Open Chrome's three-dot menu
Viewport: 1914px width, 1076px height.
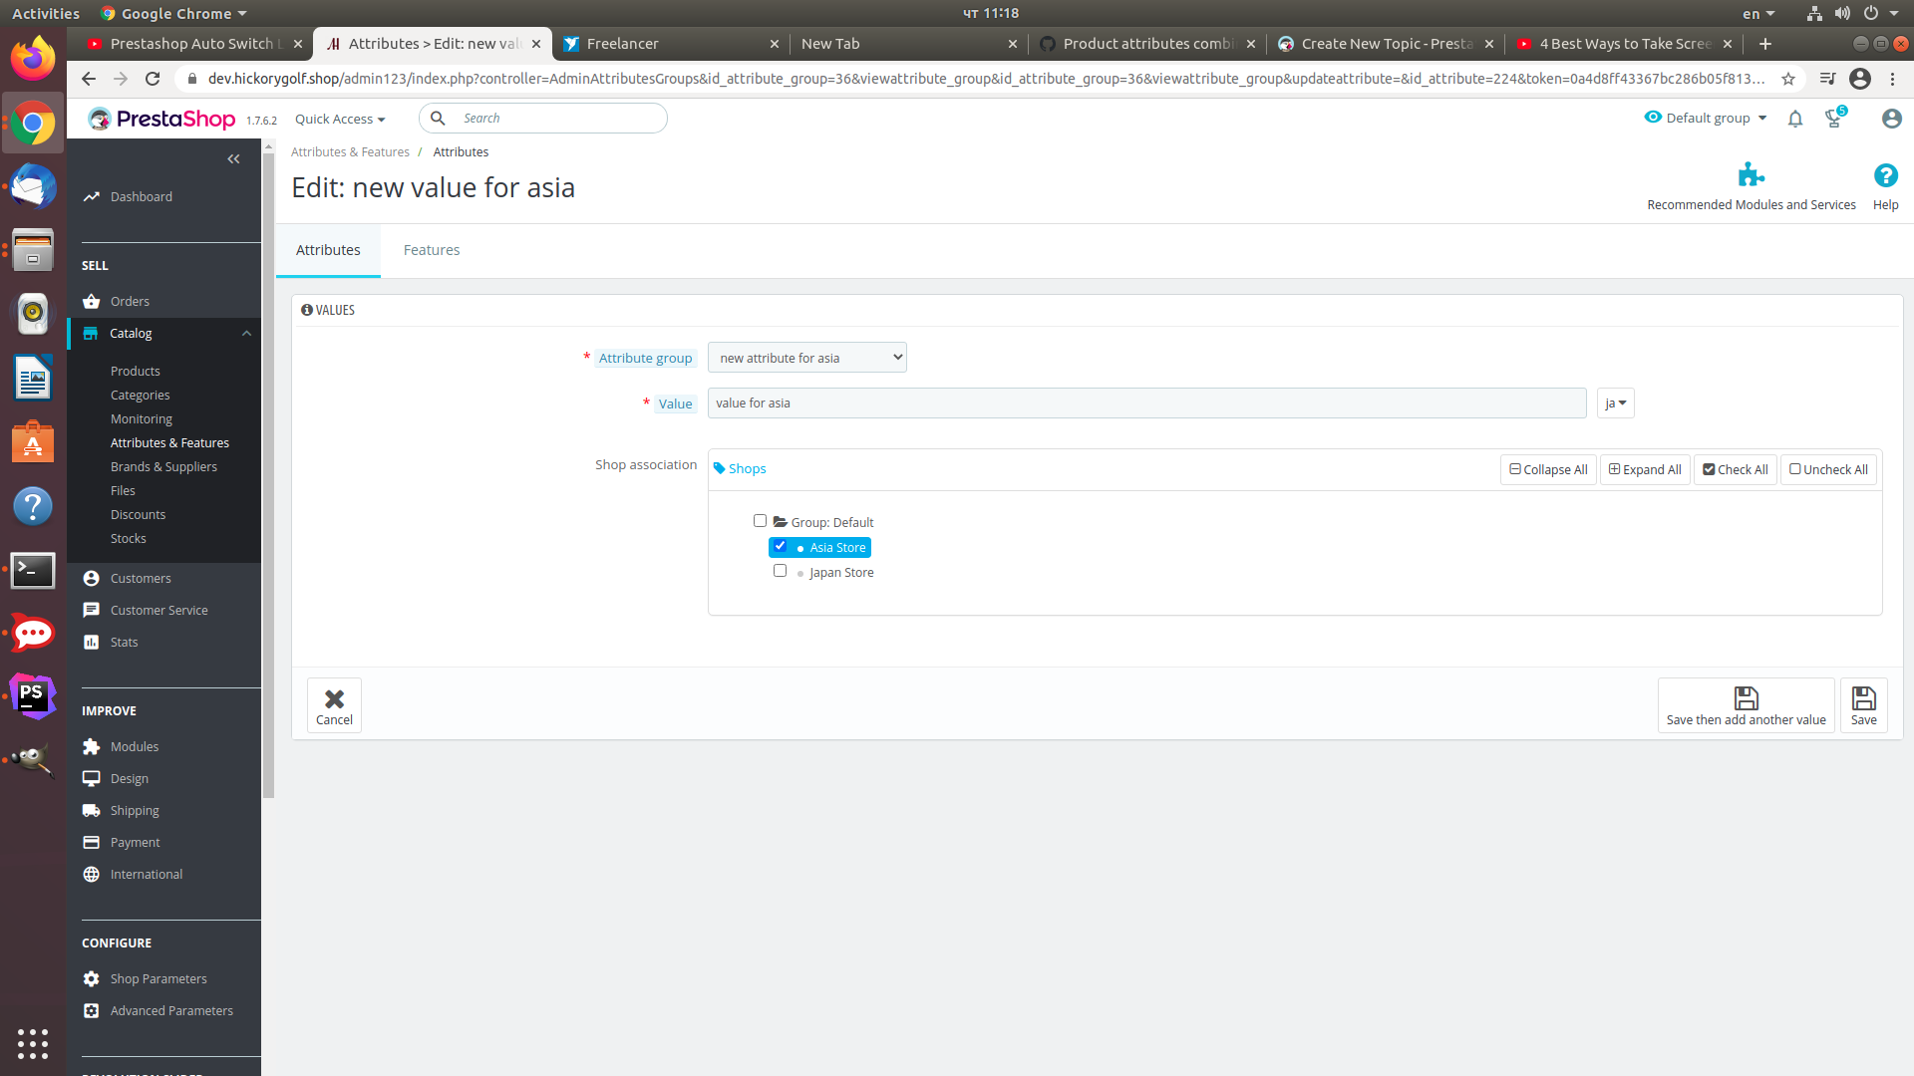[x=1892, y=79]
